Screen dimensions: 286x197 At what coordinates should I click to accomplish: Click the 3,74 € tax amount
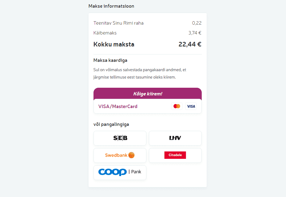[195, 33]
